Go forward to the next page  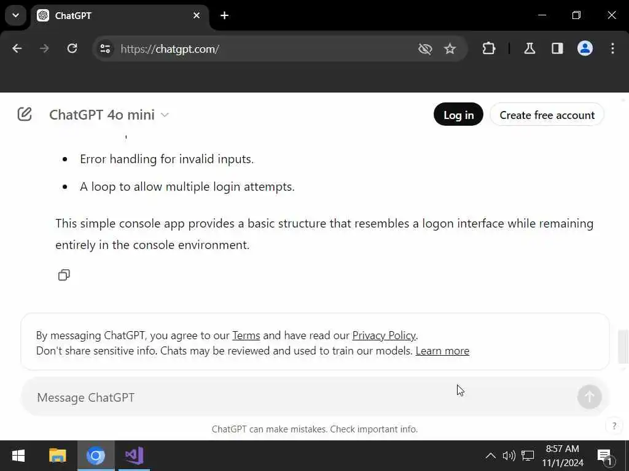pos(44,48)
